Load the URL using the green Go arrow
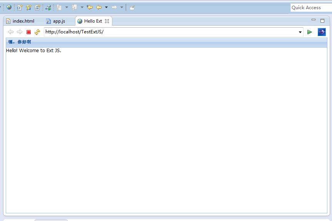This screenshot has width=332, height=221. (x=310, y=32)
